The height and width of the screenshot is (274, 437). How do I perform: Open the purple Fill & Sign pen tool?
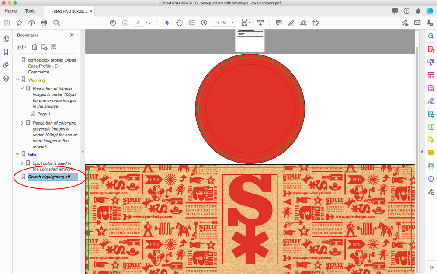[x=431, y=101]
